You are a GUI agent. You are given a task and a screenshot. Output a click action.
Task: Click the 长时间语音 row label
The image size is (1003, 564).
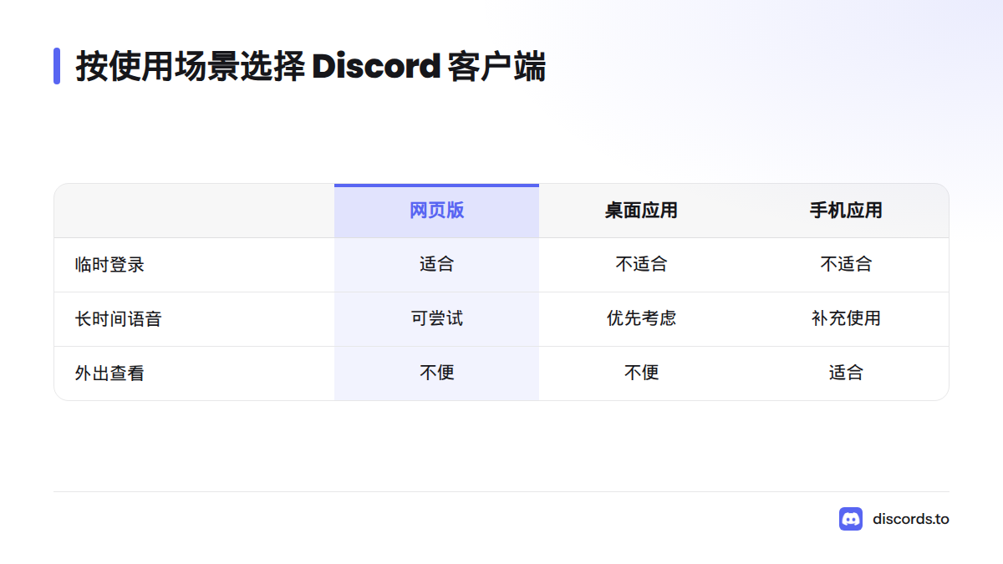[118, 319]
